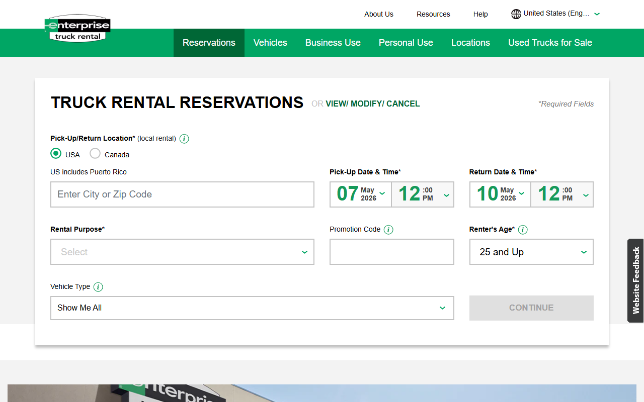Screen dimensions: 644x402
Task: Open the Business Use nav item
Action: coord(333,43)
